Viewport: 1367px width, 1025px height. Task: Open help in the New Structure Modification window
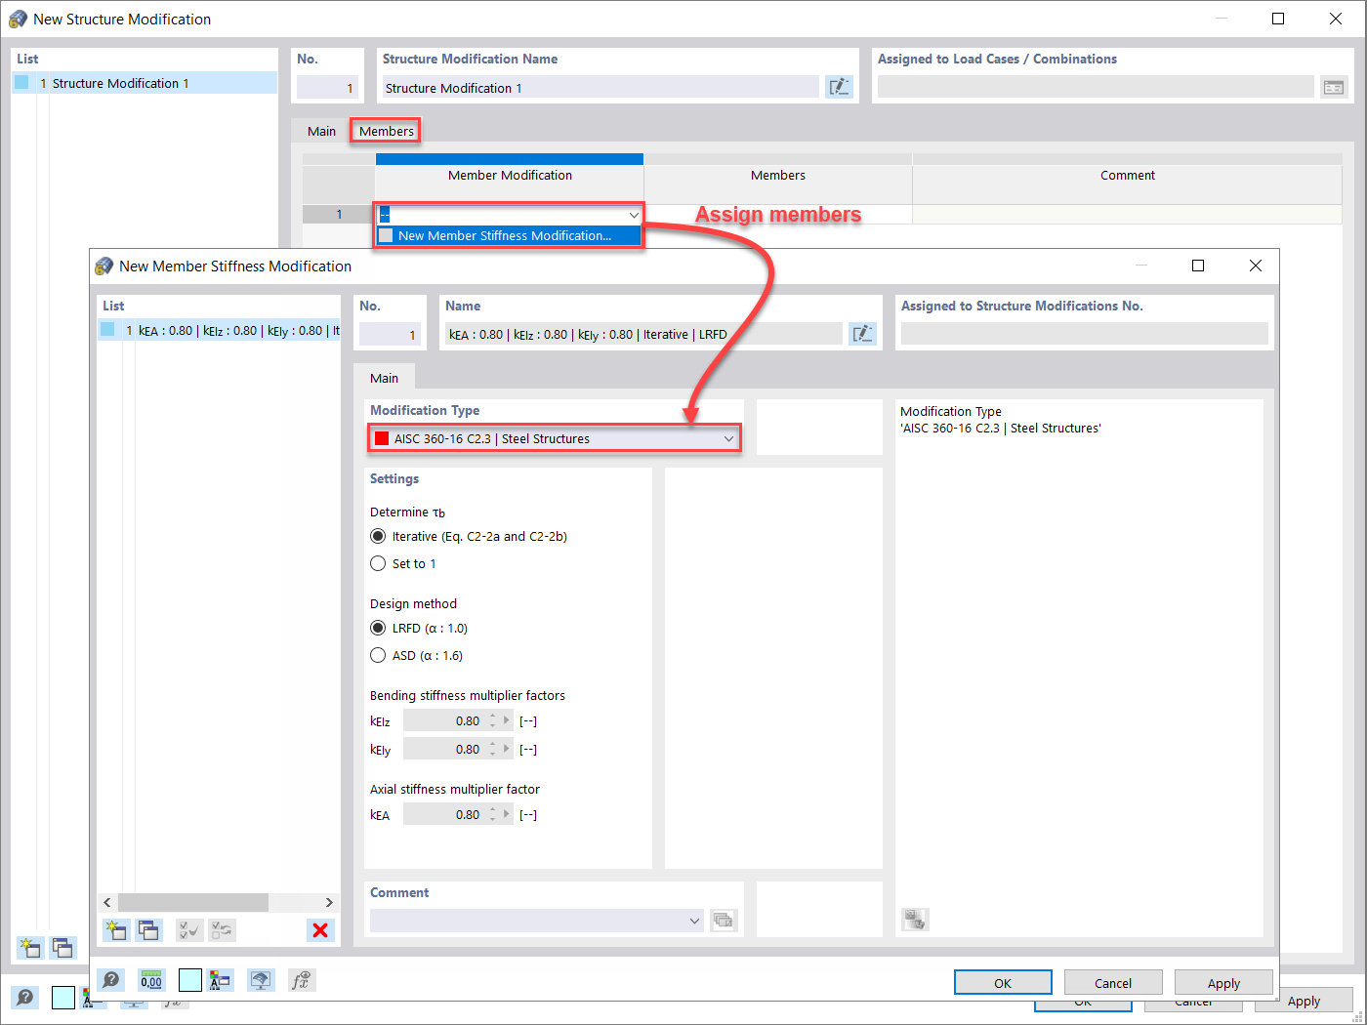(25, 998)
